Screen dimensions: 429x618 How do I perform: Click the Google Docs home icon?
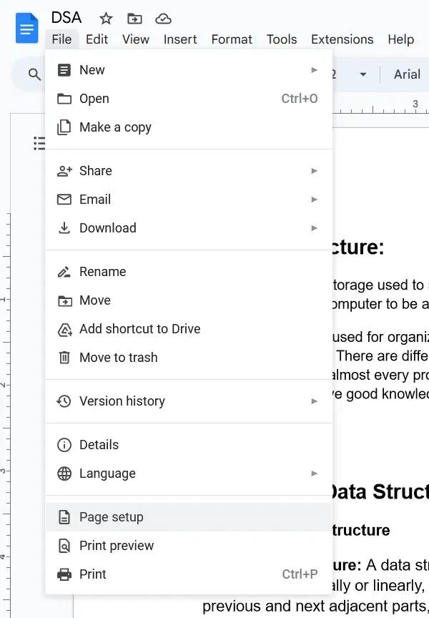(27, 29)
